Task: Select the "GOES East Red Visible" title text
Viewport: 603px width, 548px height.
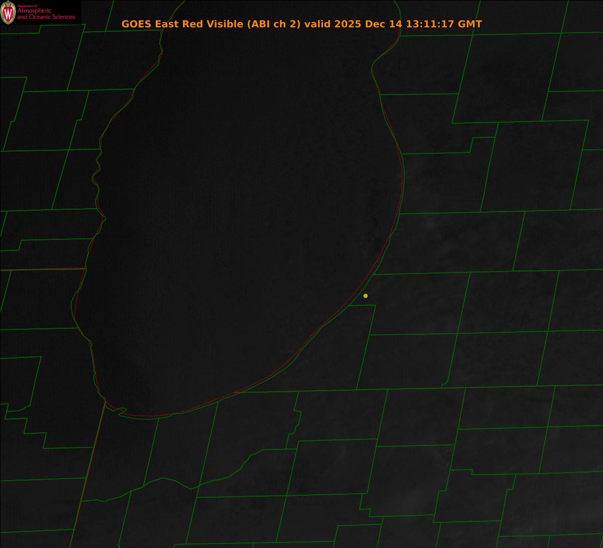Action: (182, 24)
